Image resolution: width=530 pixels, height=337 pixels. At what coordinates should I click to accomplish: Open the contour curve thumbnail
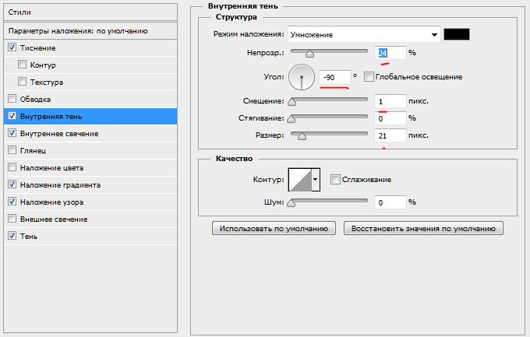[x=299, y=180]
